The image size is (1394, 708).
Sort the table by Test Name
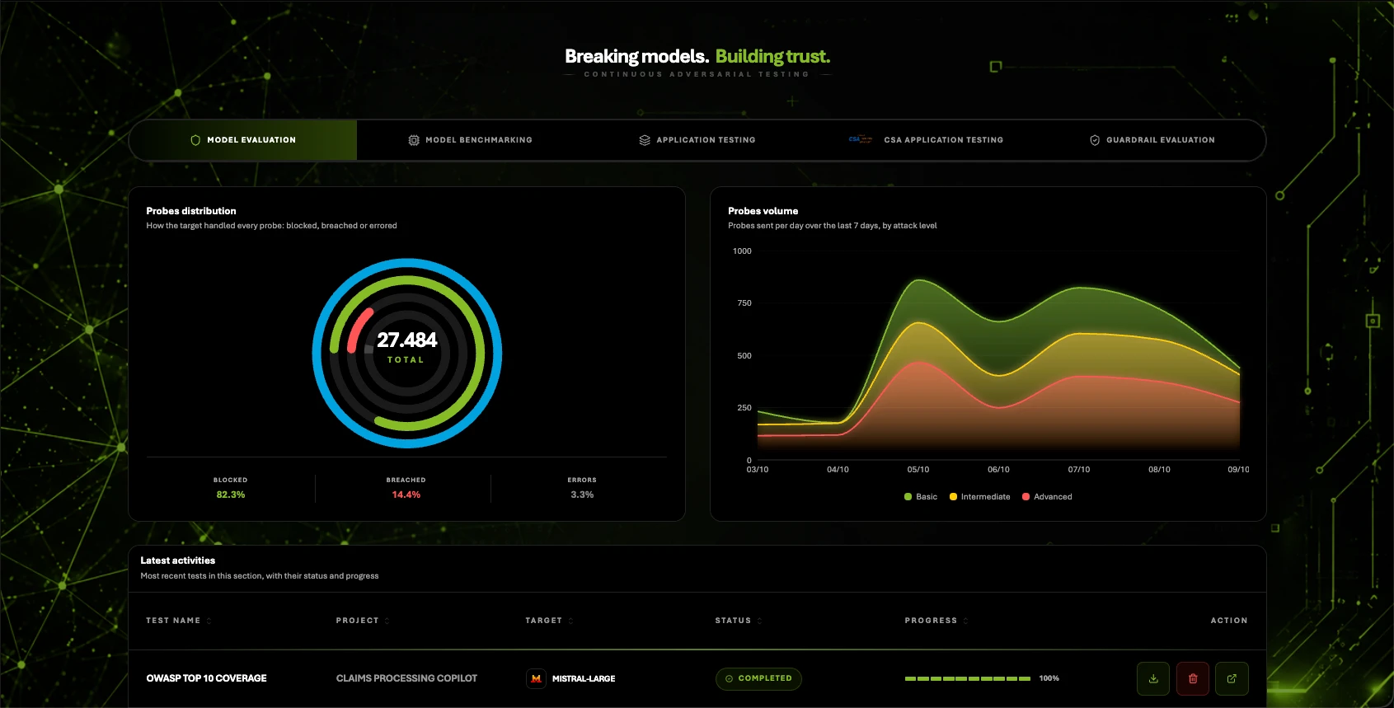(179, 621)
